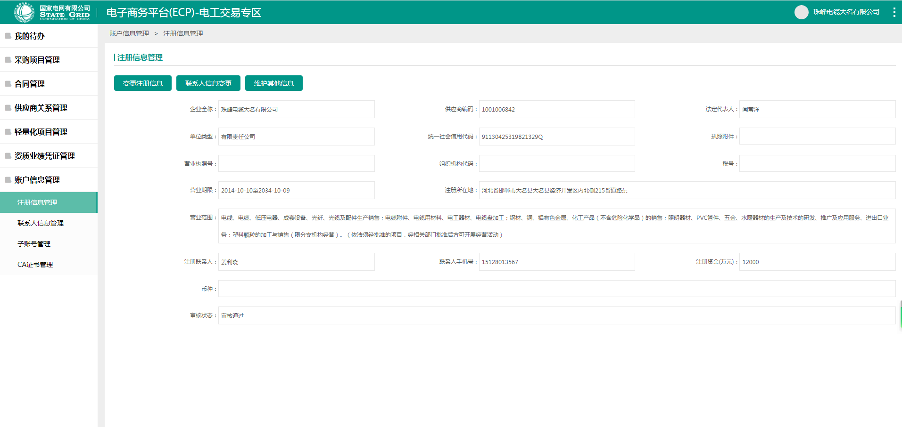
Task: Focus the 供应商编码 field
Action: pos(556,109)
